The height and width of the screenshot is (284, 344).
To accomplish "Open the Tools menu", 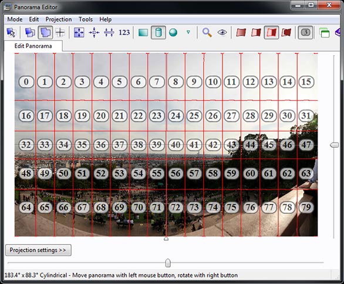I will 86,19.
